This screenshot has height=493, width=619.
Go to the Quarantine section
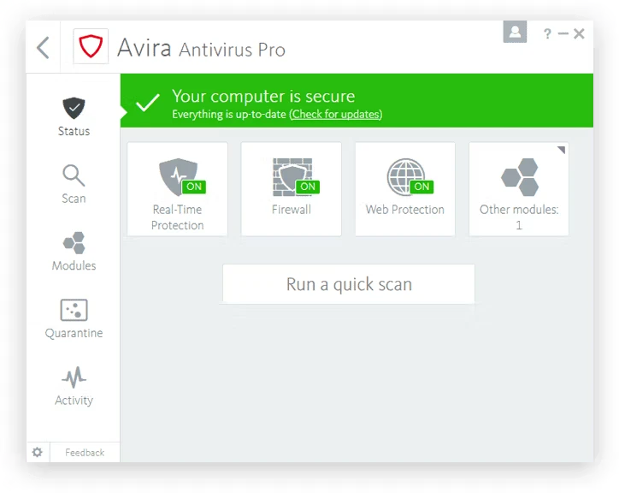[74, 319]
